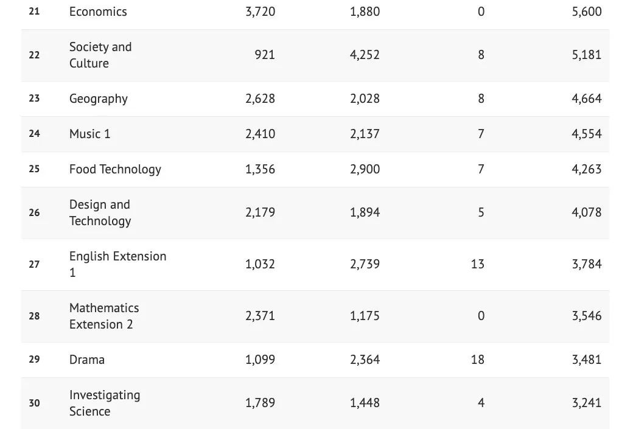Select the Mathematics Extension 2 label
This screenshot has width=633, height=429.
(x=104, y=316)
